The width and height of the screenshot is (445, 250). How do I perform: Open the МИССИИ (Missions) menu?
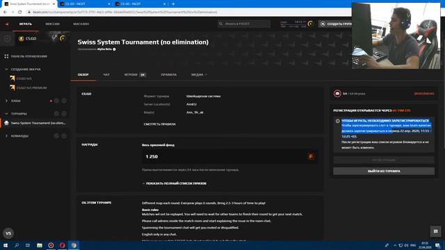pyautogui.click(x=53, y=24)
